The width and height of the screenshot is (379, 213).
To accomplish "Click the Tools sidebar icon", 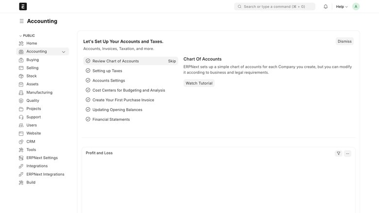I will pyautogui.click(x=21, y=150).
